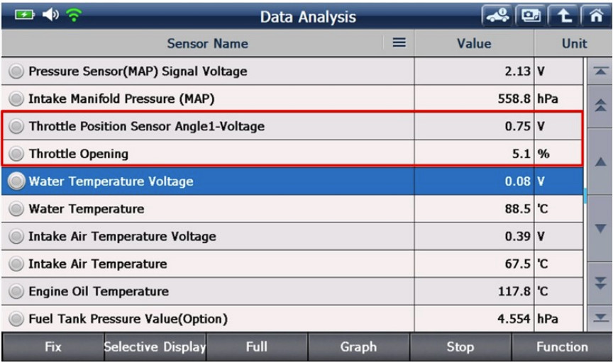Select the Throttle Opening radio button
The width and height of the screenshot is (613, 362).
16,154
